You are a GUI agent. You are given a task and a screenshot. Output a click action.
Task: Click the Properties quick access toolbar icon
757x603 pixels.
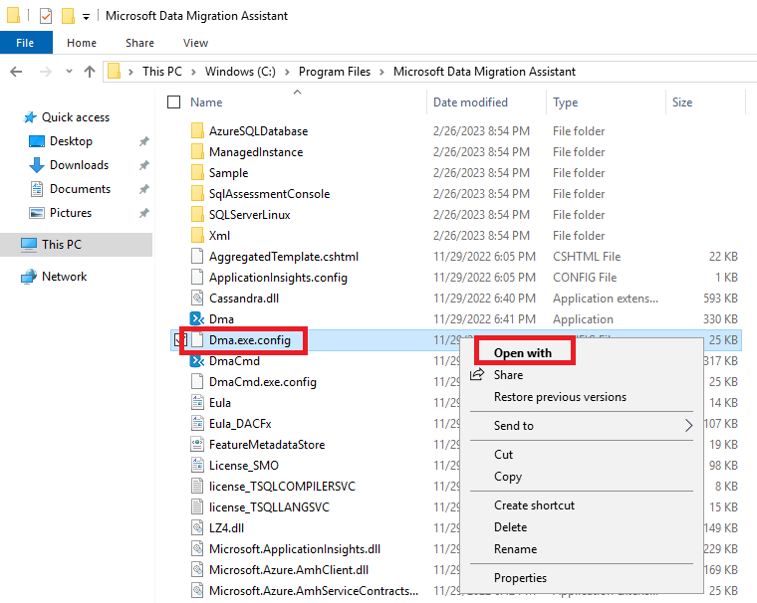tap(46, 16)
